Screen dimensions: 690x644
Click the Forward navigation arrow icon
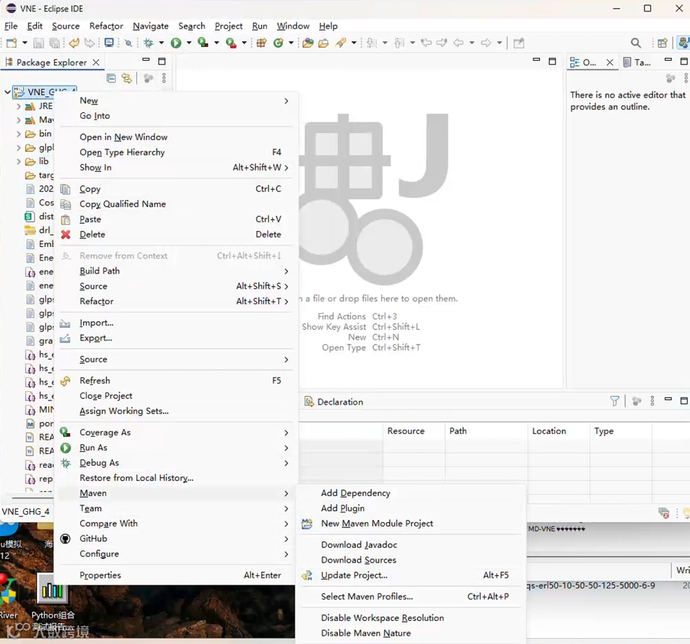[486, 43]
